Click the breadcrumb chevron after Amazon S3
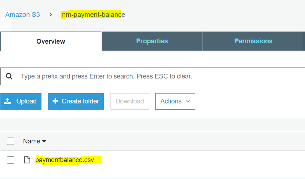The height and width of the screenshot is (179, 305). tap(51, 15)
